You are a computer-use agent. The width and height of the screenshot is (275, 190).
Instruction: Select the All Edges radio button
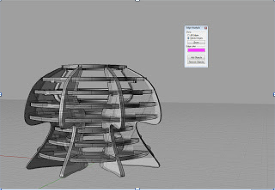click(188, 35)
